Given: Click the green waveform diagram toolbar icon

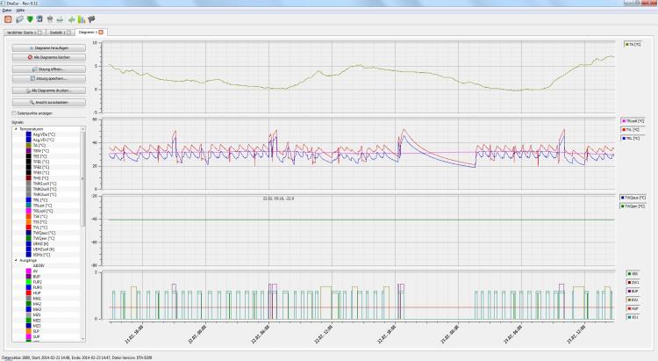Looking at the screenshot, I should coord(72,19).
